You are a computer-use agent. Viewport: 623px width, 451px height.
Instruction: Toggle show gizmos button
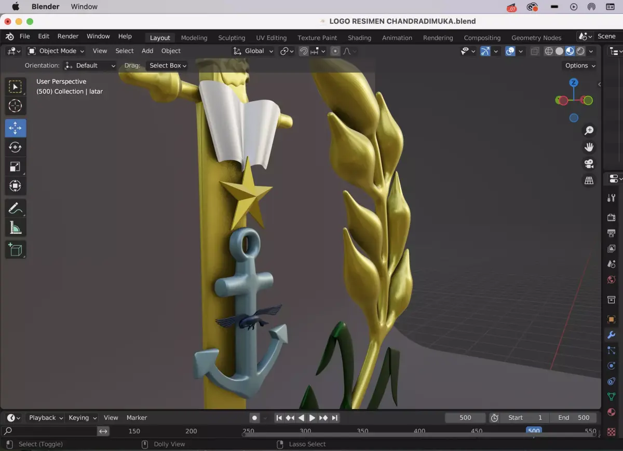click(485, 51)
